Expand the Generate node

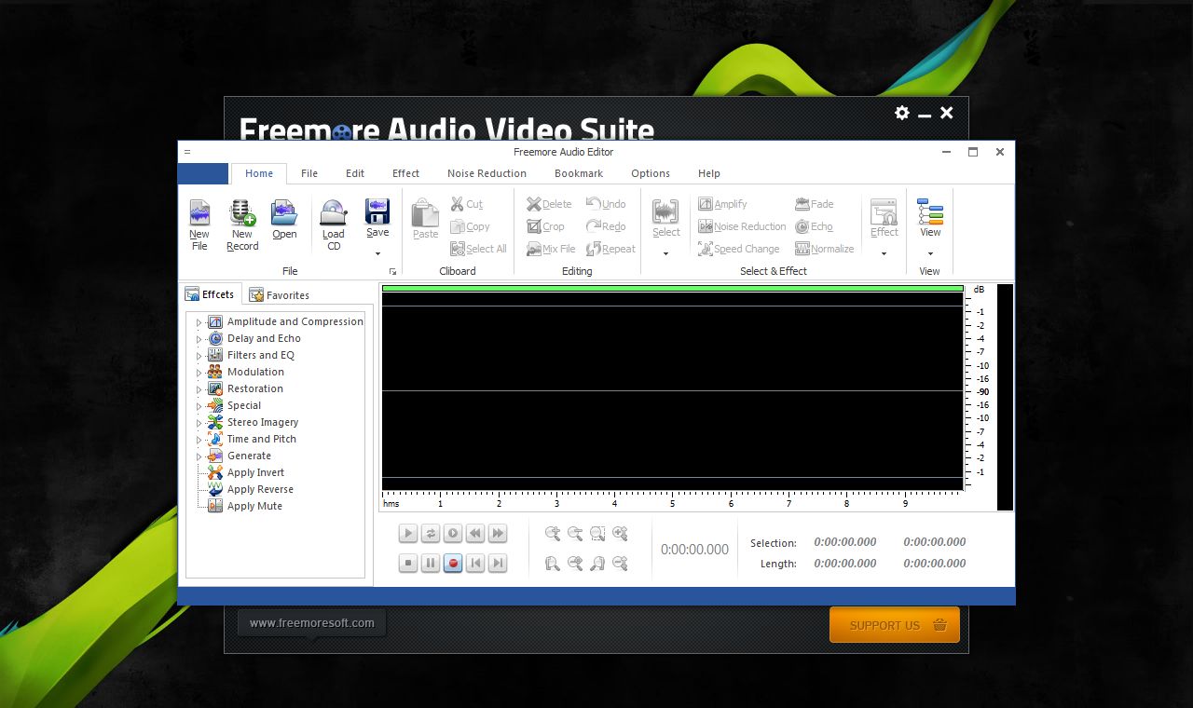[199, 456]
